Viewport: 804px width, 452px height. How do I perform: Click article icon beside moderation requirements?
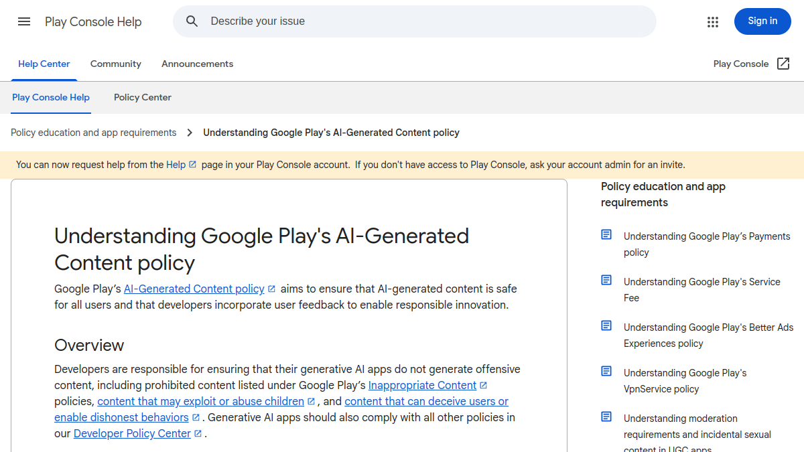coord(606,417)
